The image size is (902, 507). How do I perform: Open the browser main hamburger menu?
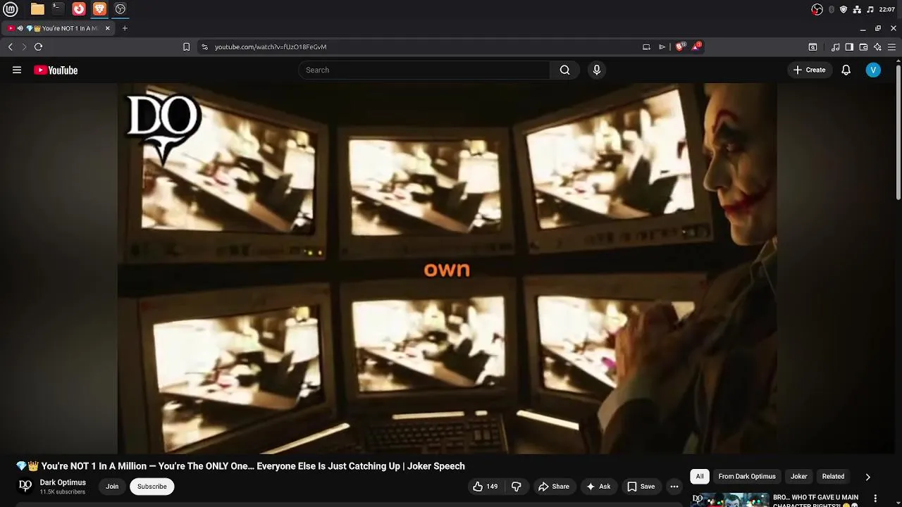(892, 46)
